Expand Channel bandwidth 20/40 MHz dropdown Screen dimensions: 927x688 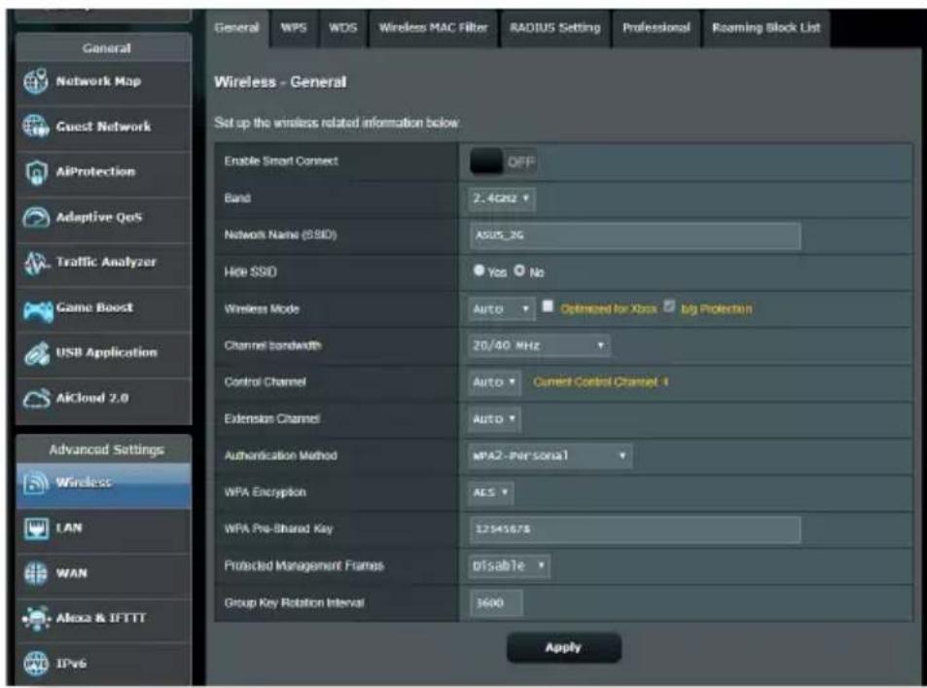[x=539, y=345]
